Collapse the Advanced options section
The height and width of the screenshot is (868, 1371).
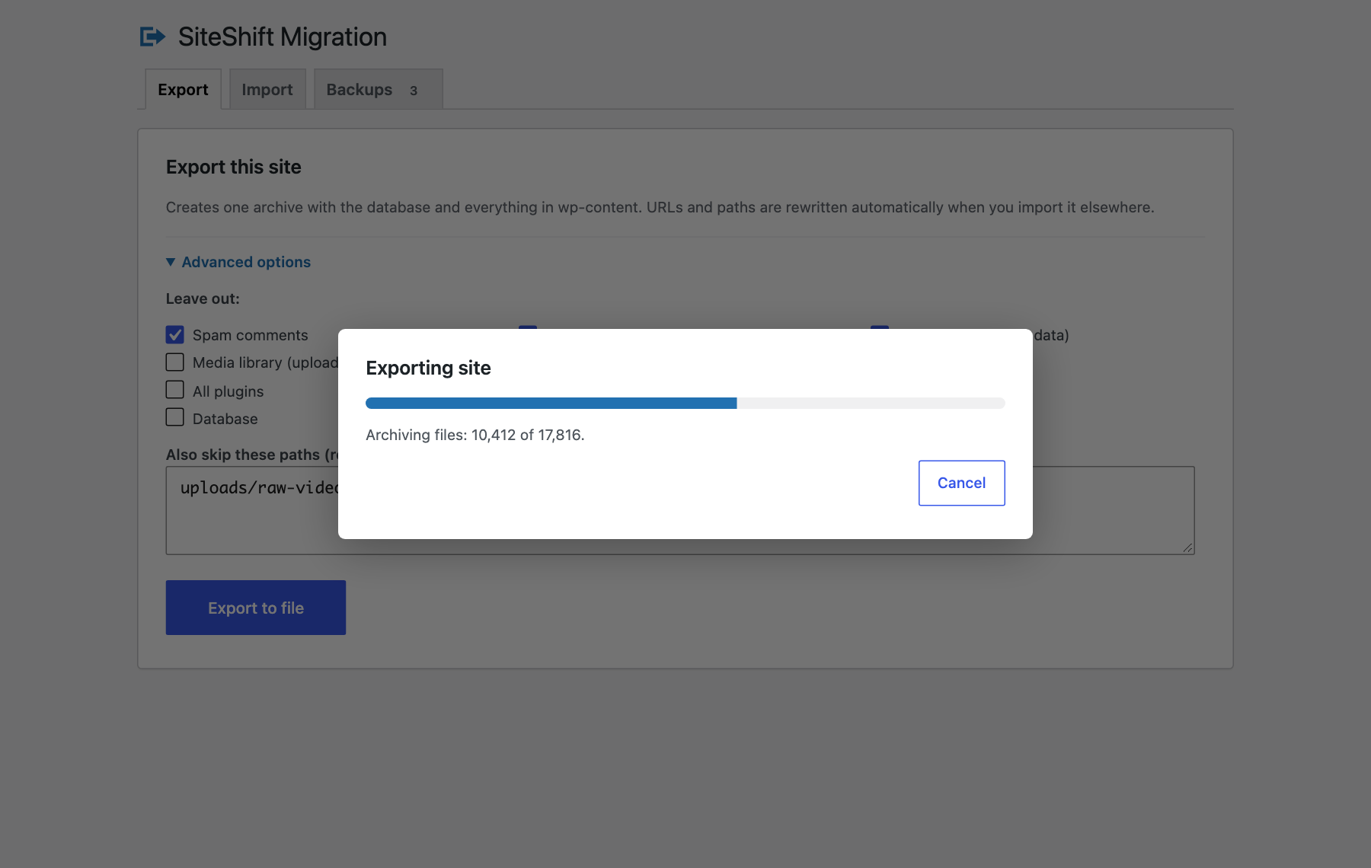pyautogui.click(x=238, y=262)
